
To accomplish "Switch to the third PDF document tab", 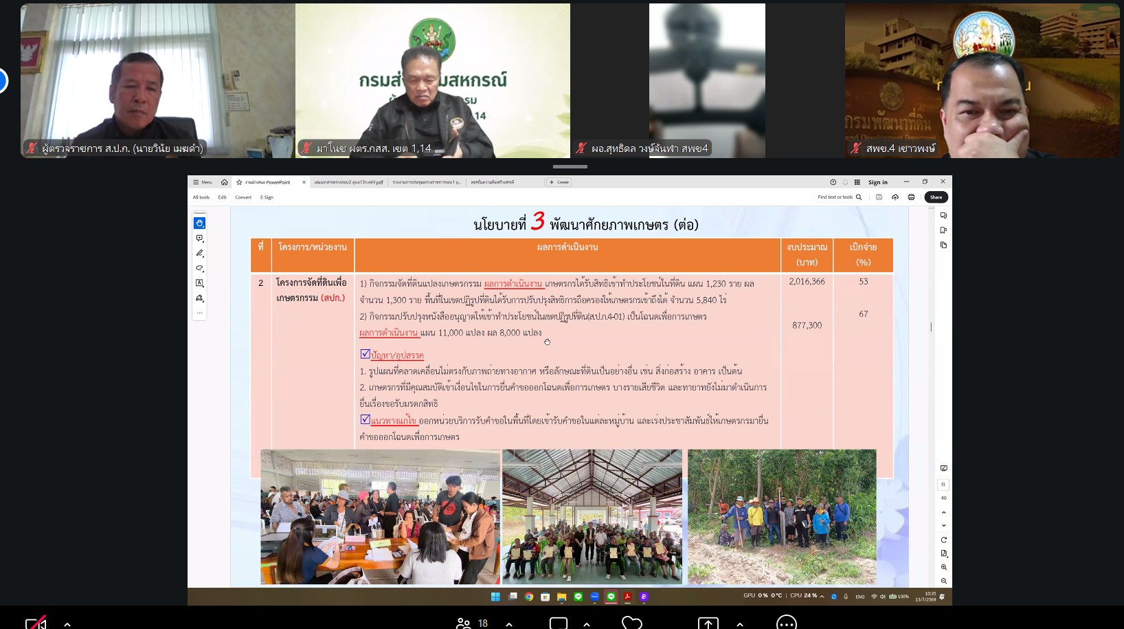I will pyautogui.click(x=427, y=182).
